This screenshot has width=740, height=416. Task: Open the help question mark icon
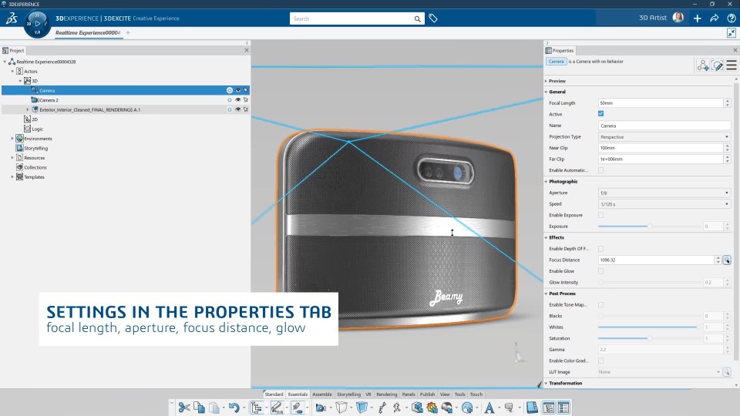point(731,18)
